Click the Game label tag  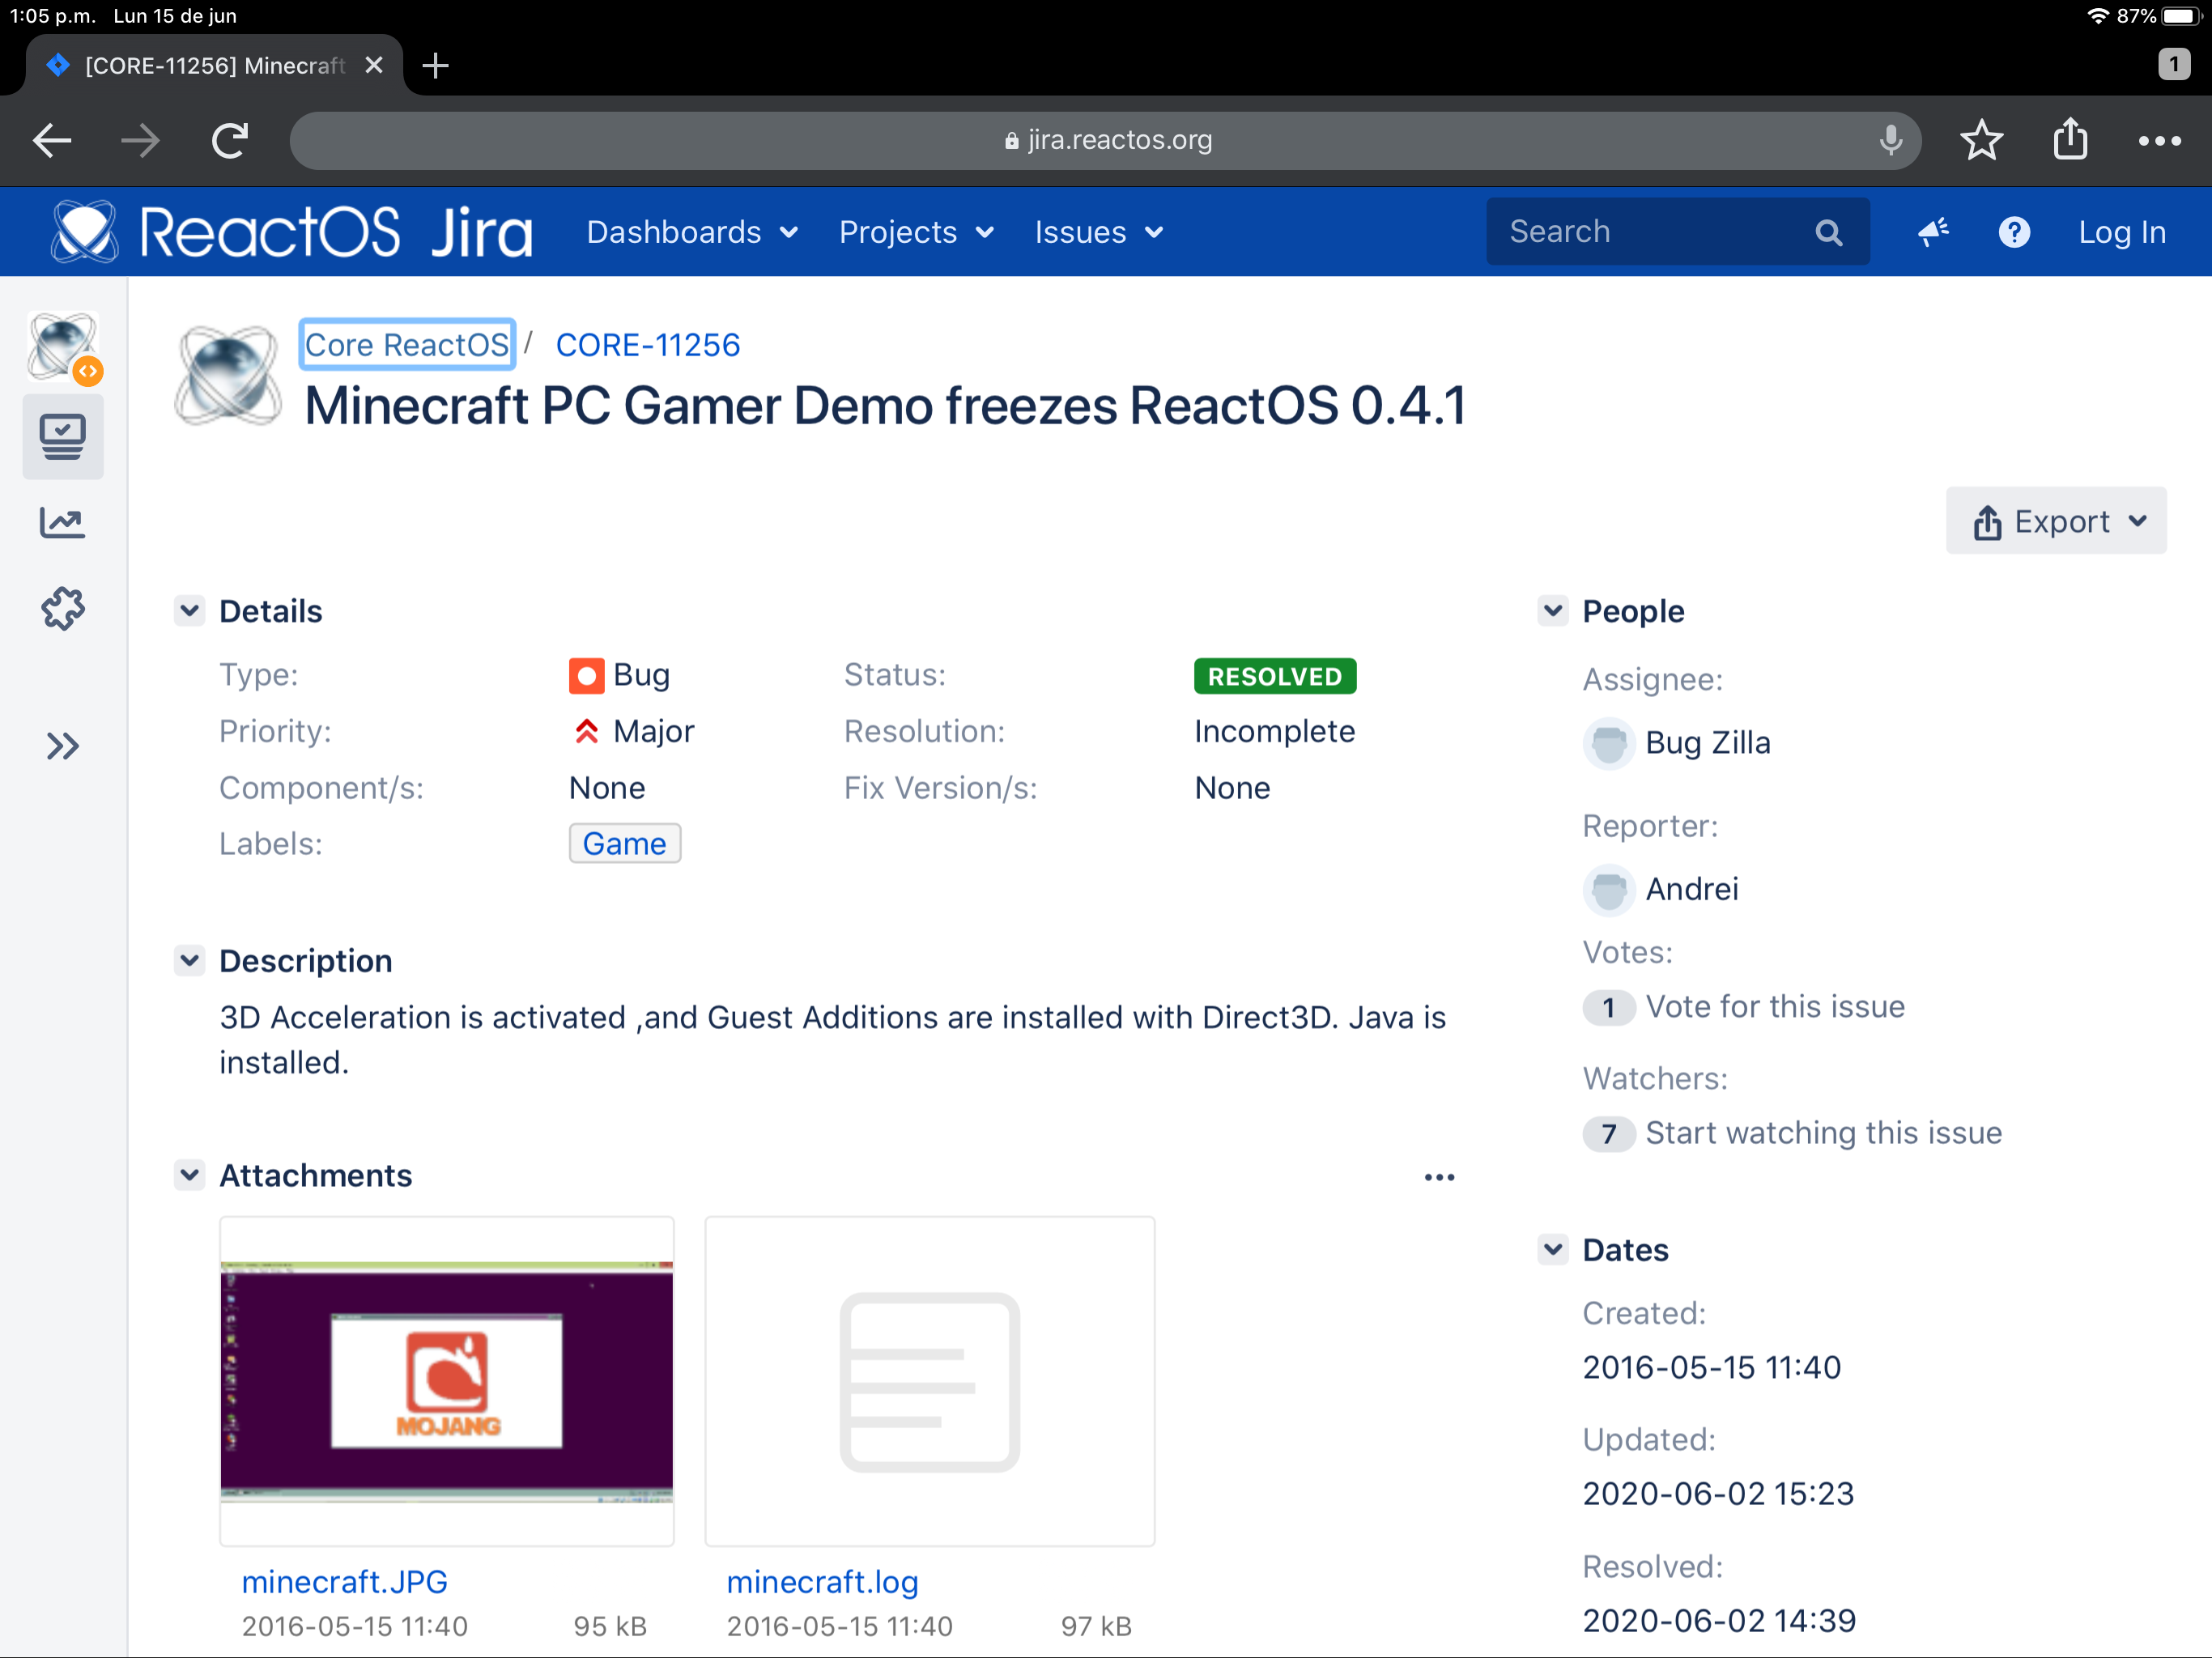pyautogui.click(x=624, y=843)
